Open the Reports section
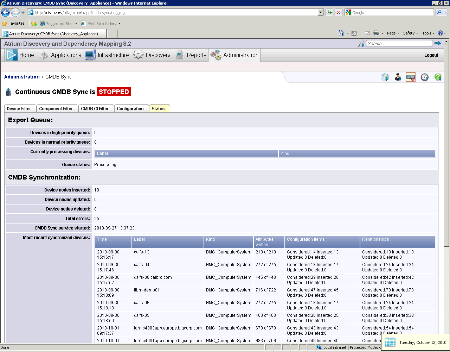This screenshot has width=450, height=352. (191, 55)
